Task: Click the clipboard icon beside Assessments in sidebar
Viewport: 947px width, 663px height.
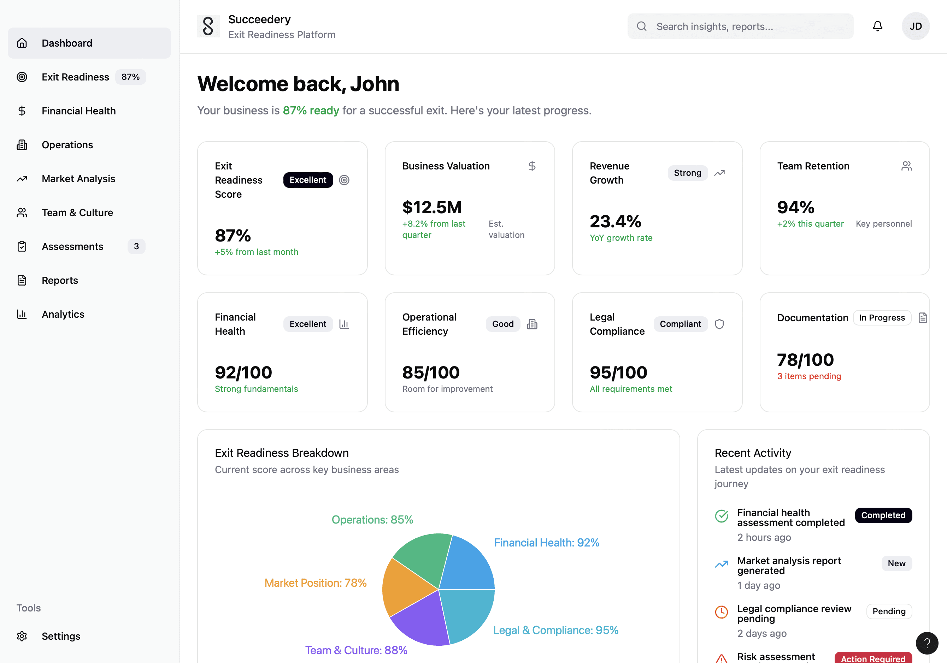Action: click(x=22, y=246)
